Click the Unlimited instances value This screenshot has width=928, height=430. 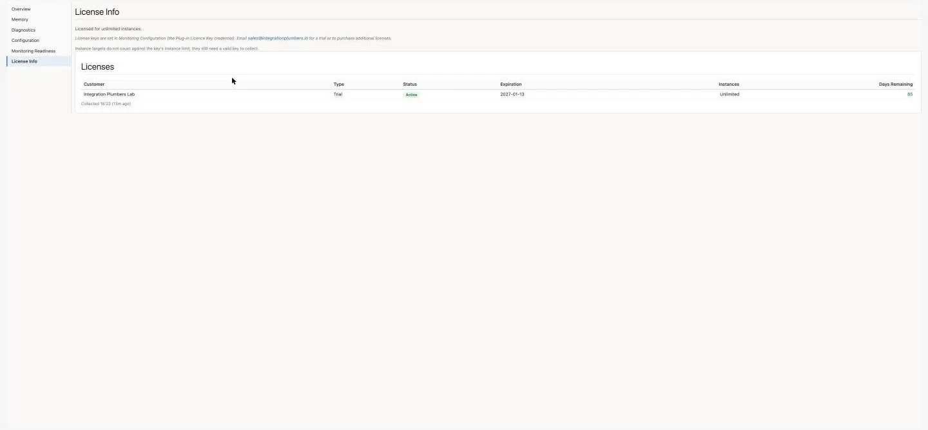tap(730, 94)
